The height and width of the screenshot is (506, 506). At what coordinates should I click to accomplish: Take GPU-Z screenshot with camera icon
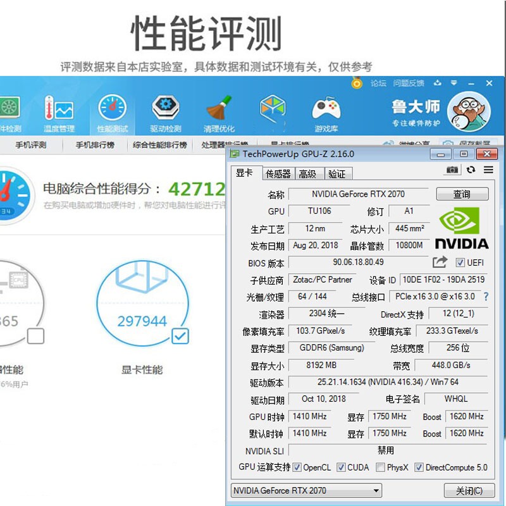click(x=452, y=170)
